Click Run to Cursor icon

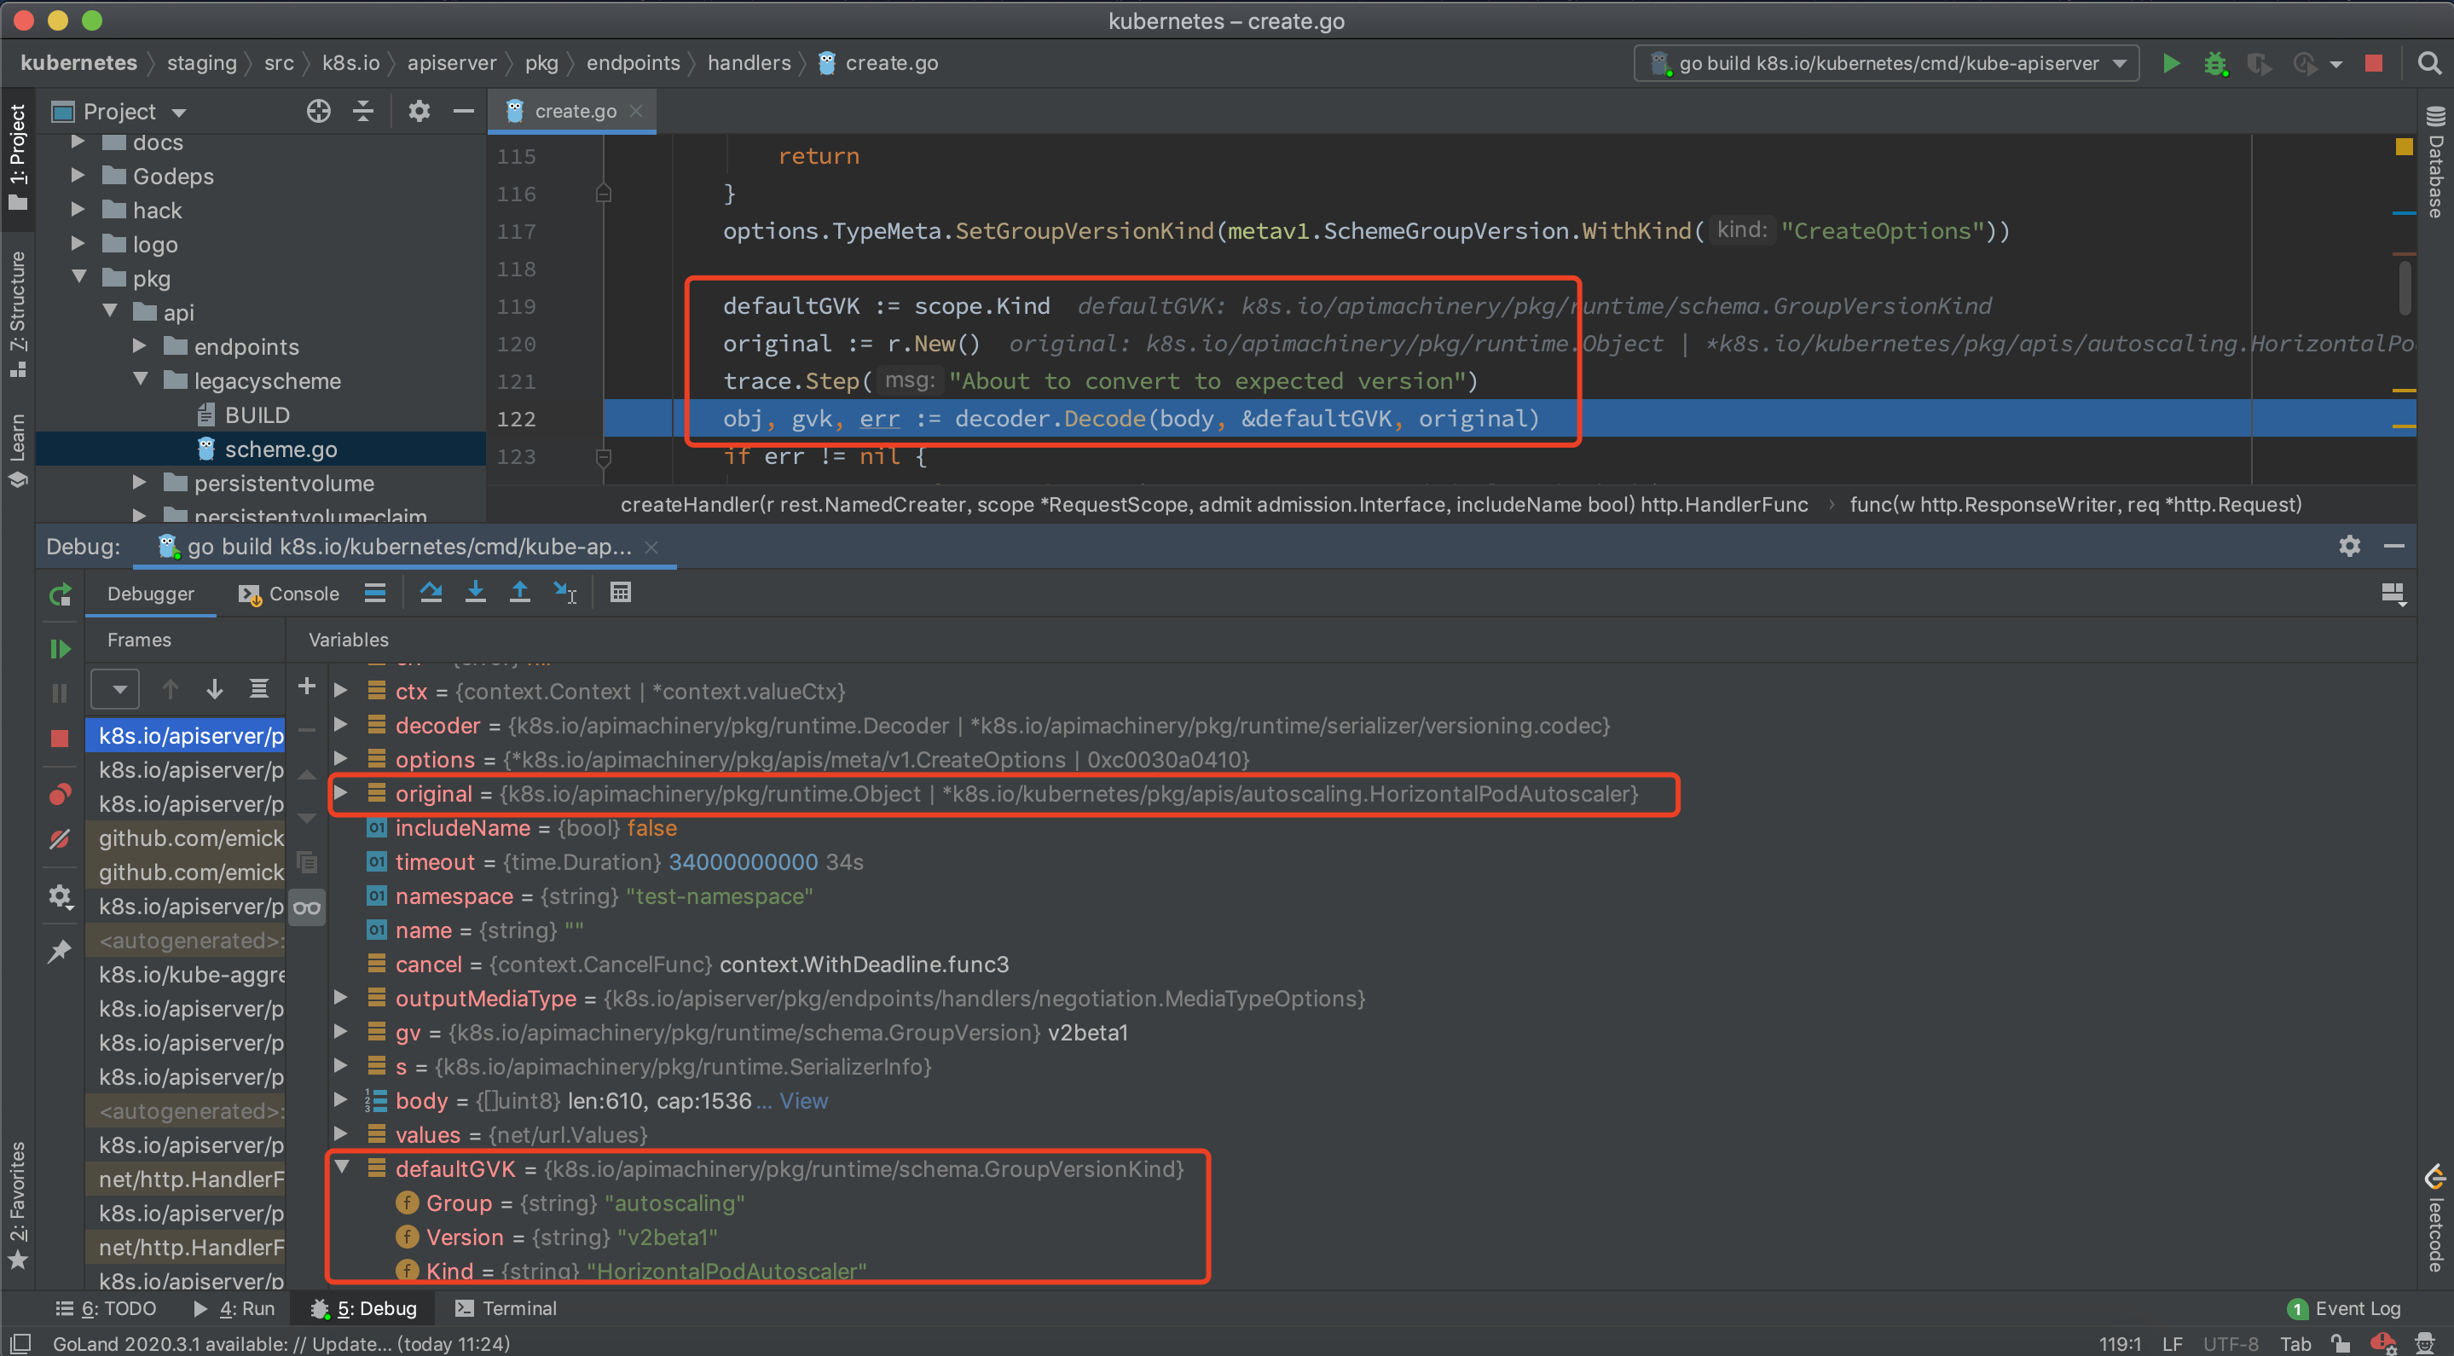click(565, 593)
